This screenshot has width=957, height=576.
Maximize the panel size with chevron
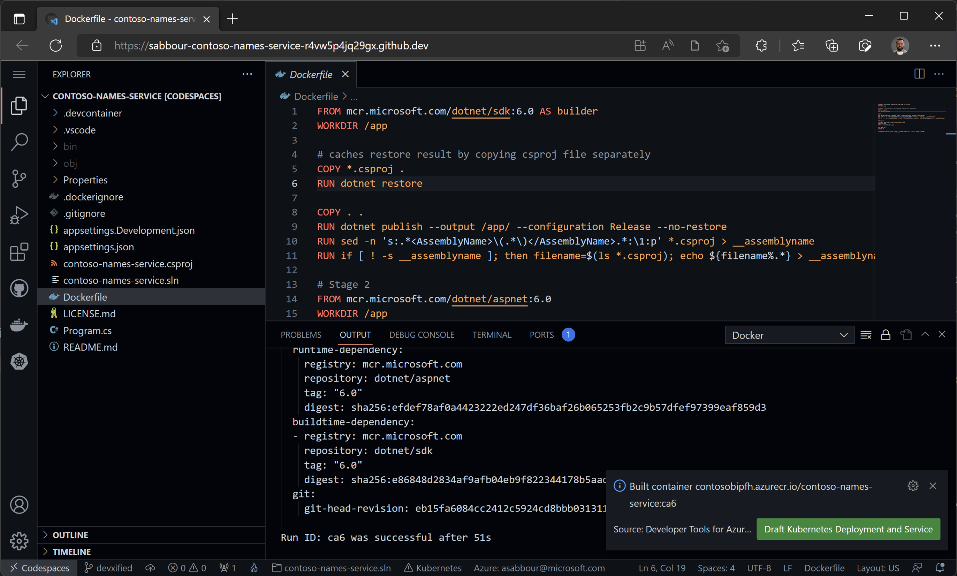925,334
